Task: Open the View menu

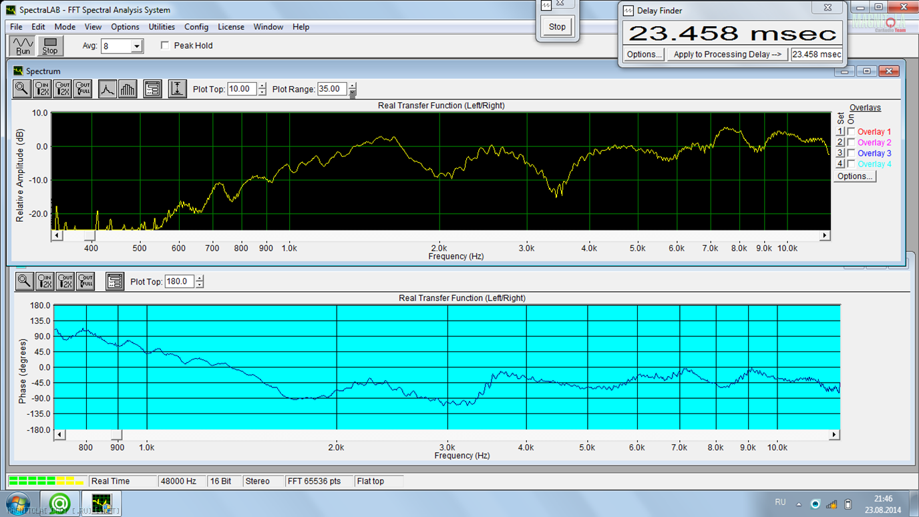Action: pyautogui.click(x=93, y=27)
